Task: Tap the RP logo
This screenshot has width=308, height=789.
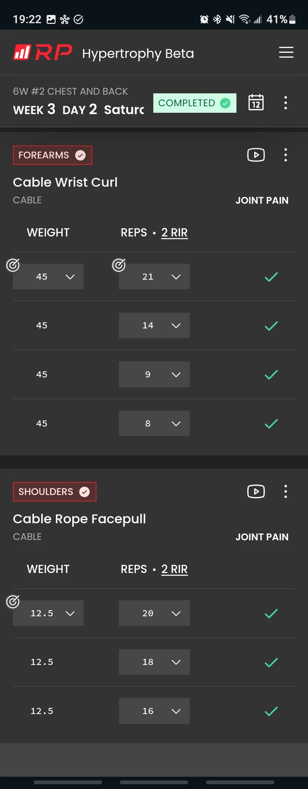Action: (43, 52)
